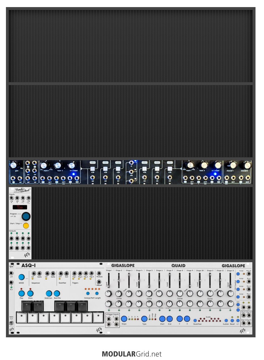Click the x24 clock jack on the left module
The image size is (264, 360).
11,273
